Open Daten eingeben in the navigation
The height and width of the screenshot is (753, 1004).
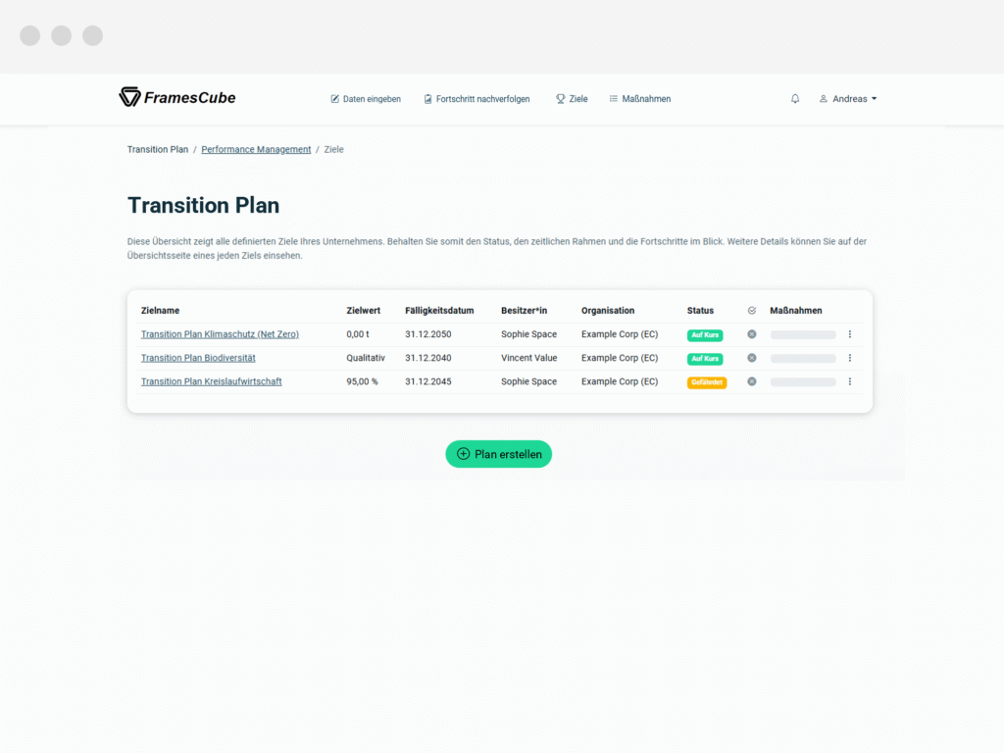366,99
